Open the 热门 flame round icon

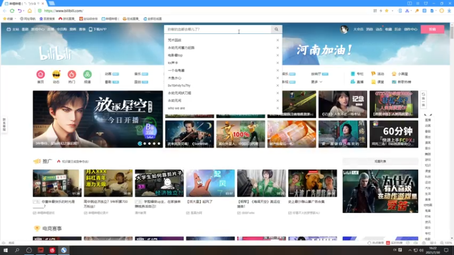(x=72, y=76)
